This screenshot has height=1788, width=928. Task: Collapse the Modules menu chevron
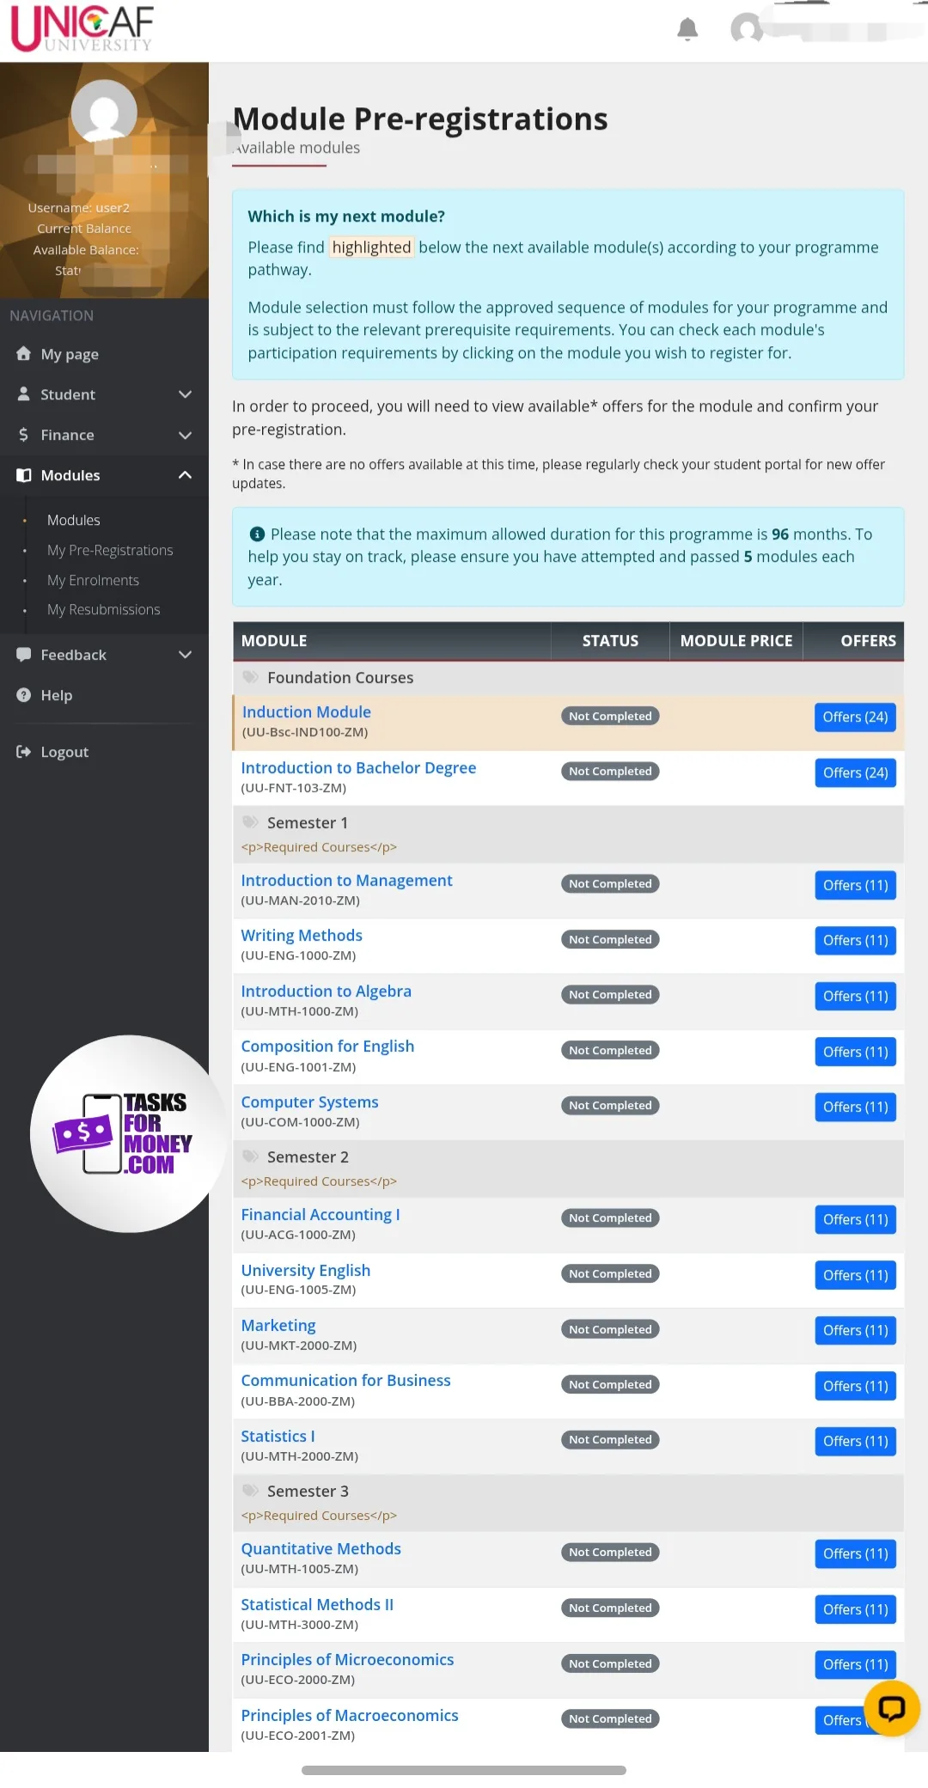(x=185, y=475)
